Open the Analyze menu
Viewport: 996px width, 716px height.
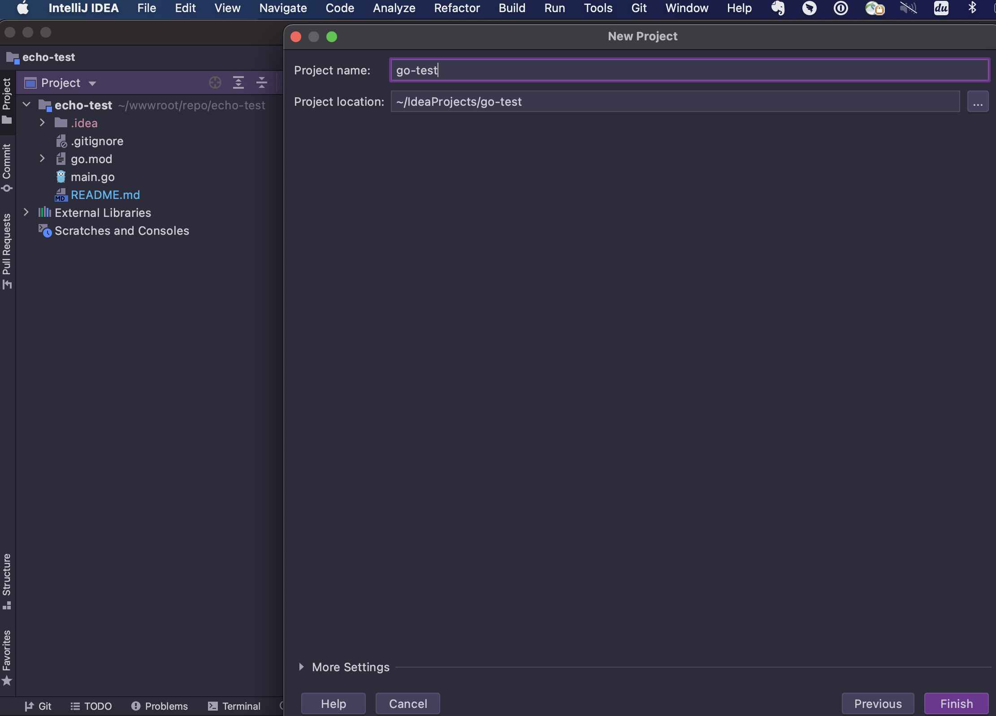point(394,8)
